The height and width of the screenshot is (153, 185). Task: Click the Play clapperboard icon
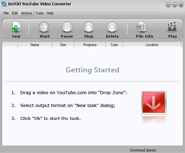coord(172,27)
